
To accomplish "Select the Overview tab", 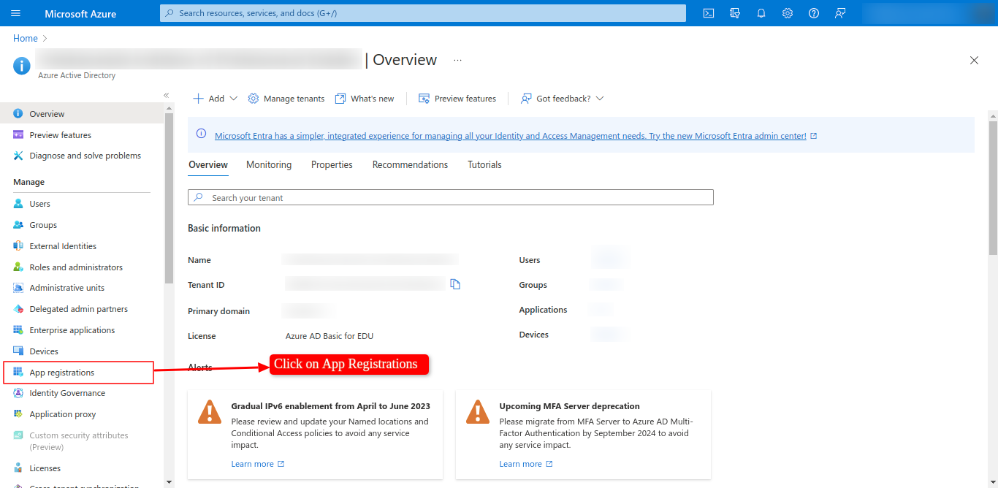I will pos(208,165).
